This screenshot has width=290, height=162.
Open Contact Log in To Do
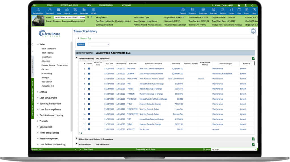coord(47,74)
